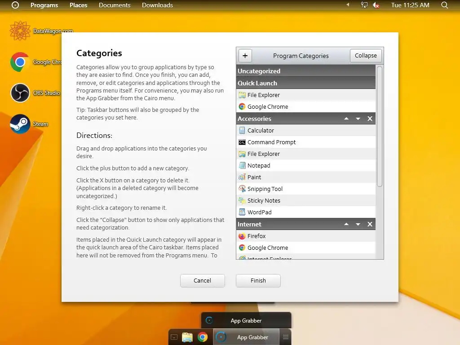Click the Command Prompt icon
The height and width of the screenshot is (345, 460).
coord(242,142)
